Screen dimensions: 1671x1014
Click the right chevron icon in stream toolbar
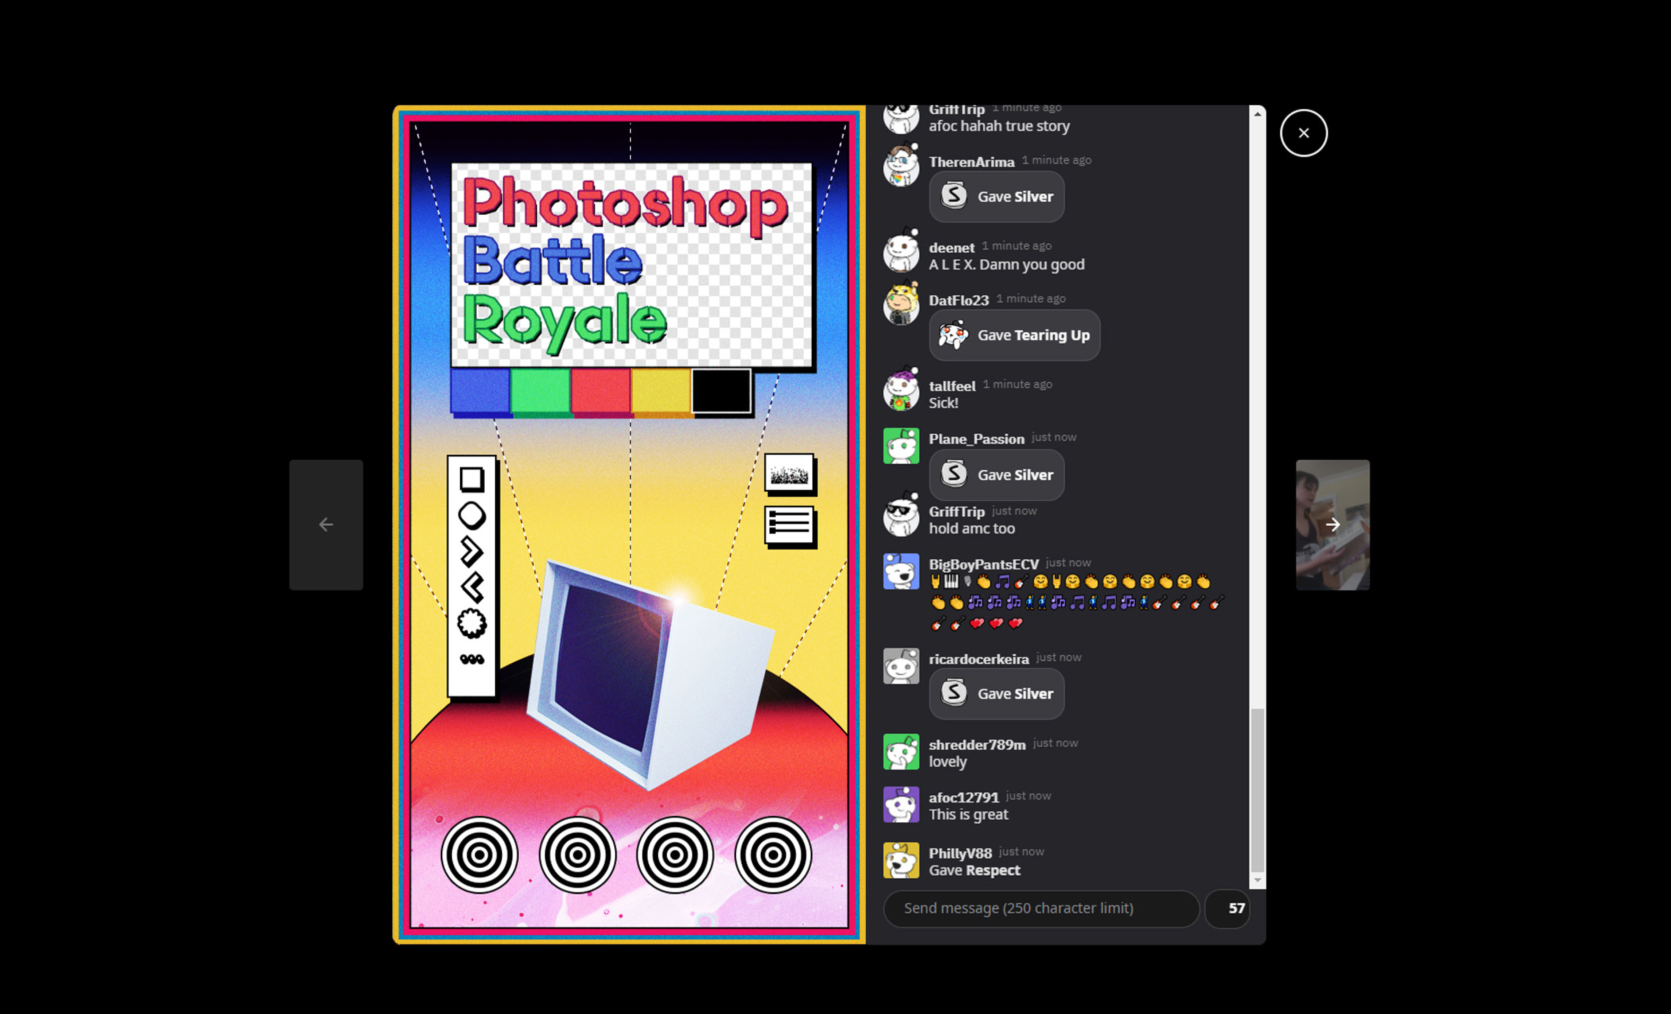click(471, 551)
